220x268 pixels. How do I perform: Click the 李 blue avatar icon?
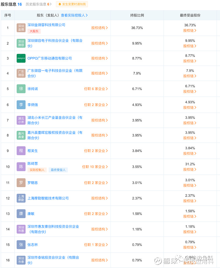pyautogui.click(x=21, y=105)
